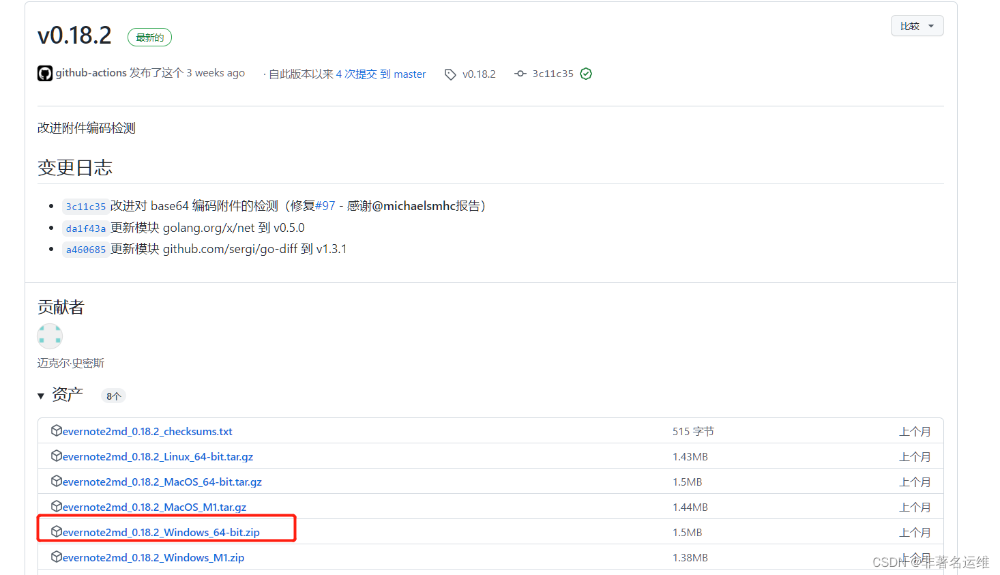Select the 1.38MB size of Windows_M1 asset
Viewport: 1000px width, 575px height.
(690, 557)
